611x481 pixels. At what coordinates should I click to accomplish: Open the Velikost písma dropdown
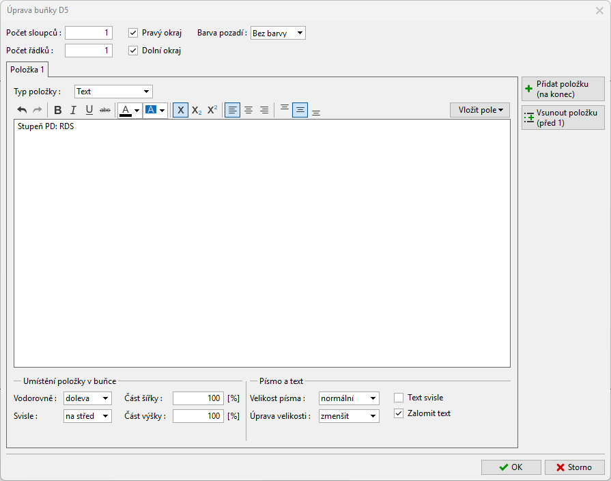click(x=348, y=398)
